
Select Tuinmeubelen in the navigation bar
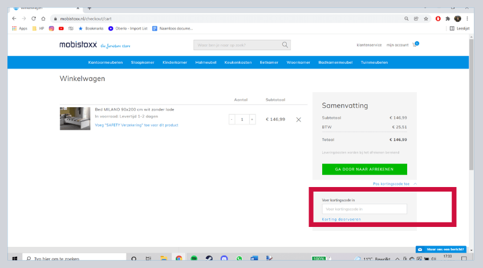tap(374, 62)
